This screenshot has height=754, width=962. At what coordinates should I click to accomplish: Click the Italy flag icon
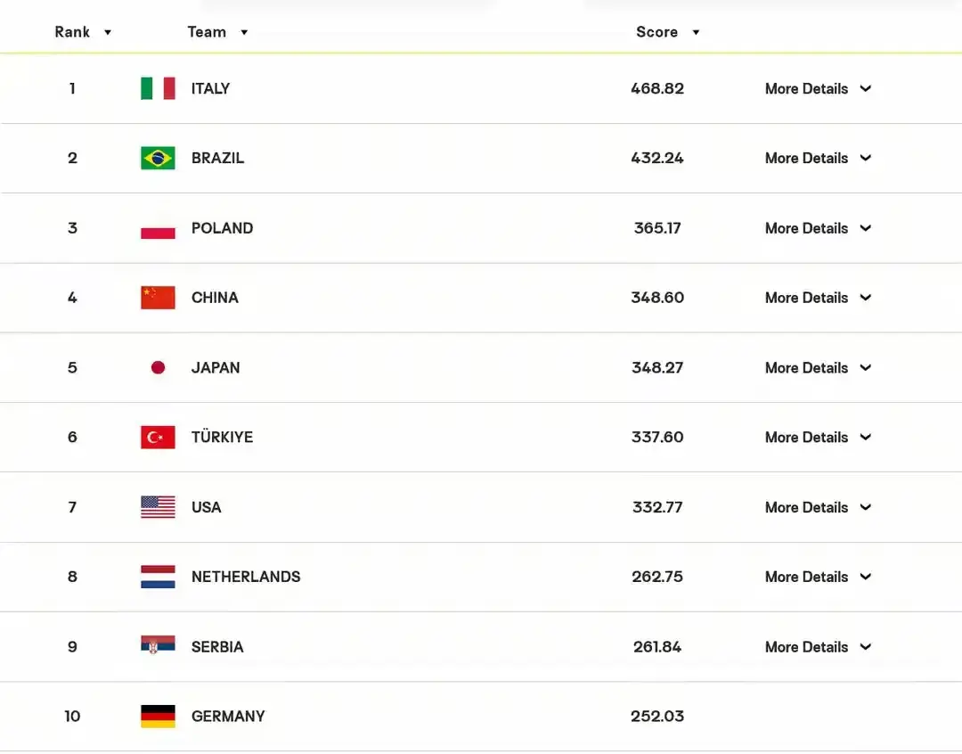pyautogui.click(x=158, y=88)
